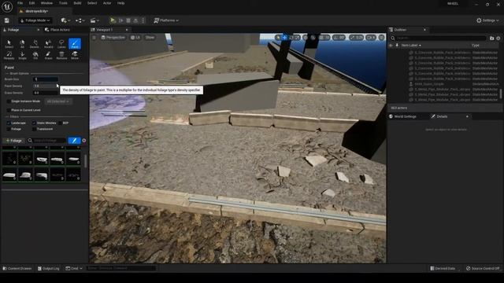The width and height of the screenshot is (504, 283).
Task: Switch to the Details tab
Action: (x=439, y=116)
